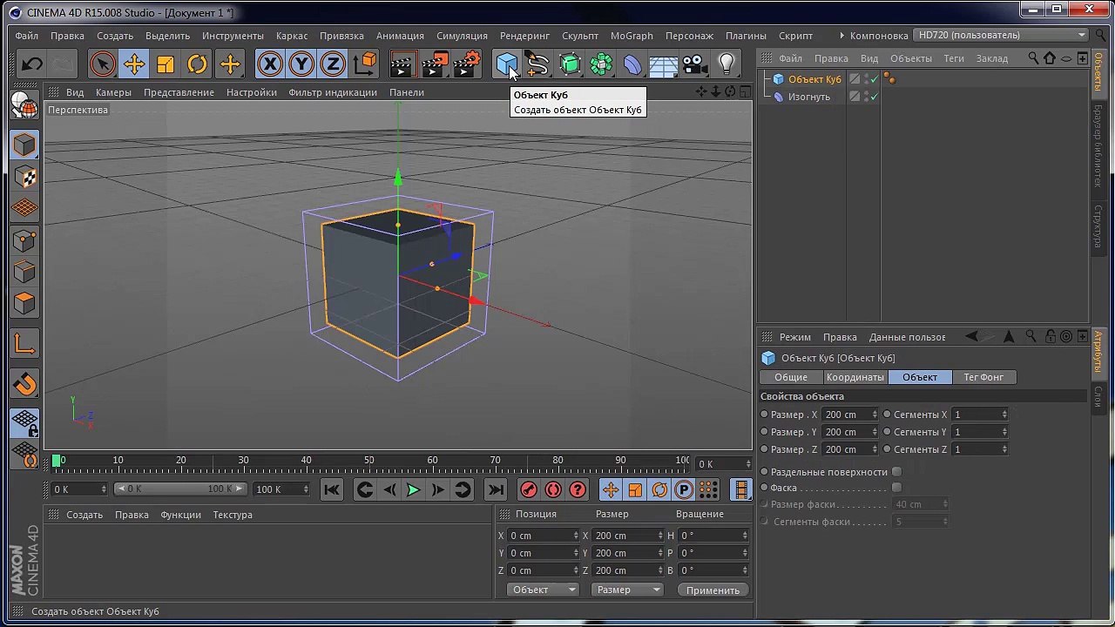Choose Points mode in left sidebar
Image resolution: width=1115 pixels, height=627 pixels.
point(24,240)
